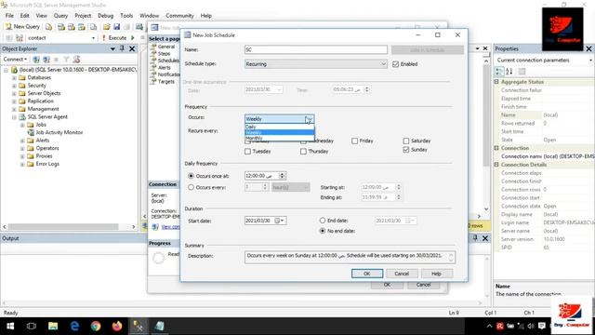This screenshot has height=335, width=595.
Task: Expand the Security tree node
Action: (14, 86)
